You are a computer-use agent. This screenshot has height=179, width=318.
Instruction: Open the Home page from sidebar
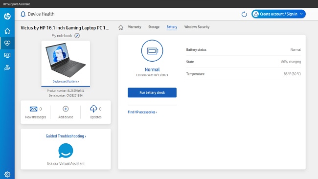coord(7,31)
